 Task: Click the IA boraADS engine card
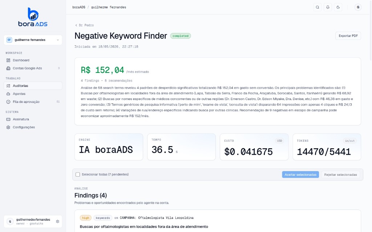(x=109, y=147)
